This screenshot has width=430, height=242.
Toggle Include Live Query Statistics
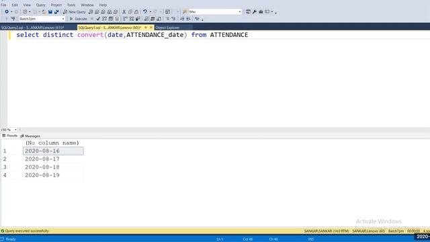(132, 19)
